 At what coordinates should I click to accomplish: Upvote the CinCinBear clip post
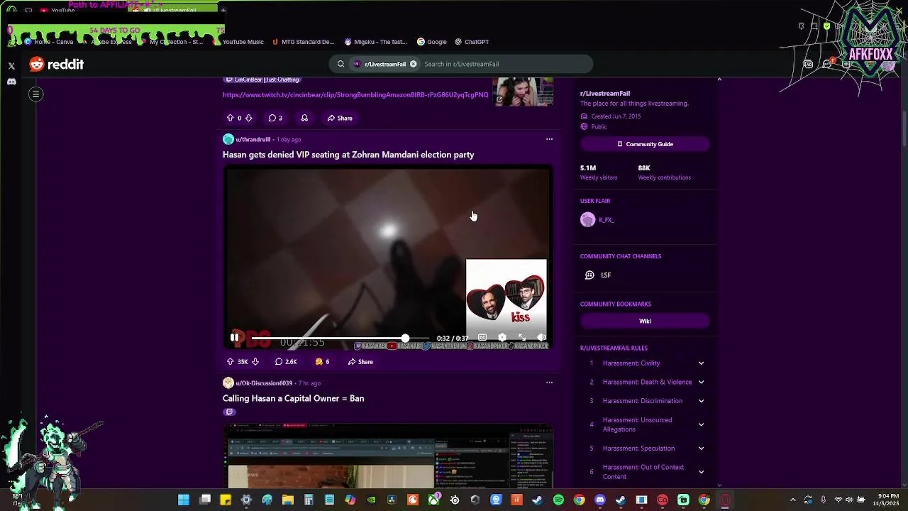[230, 118]
